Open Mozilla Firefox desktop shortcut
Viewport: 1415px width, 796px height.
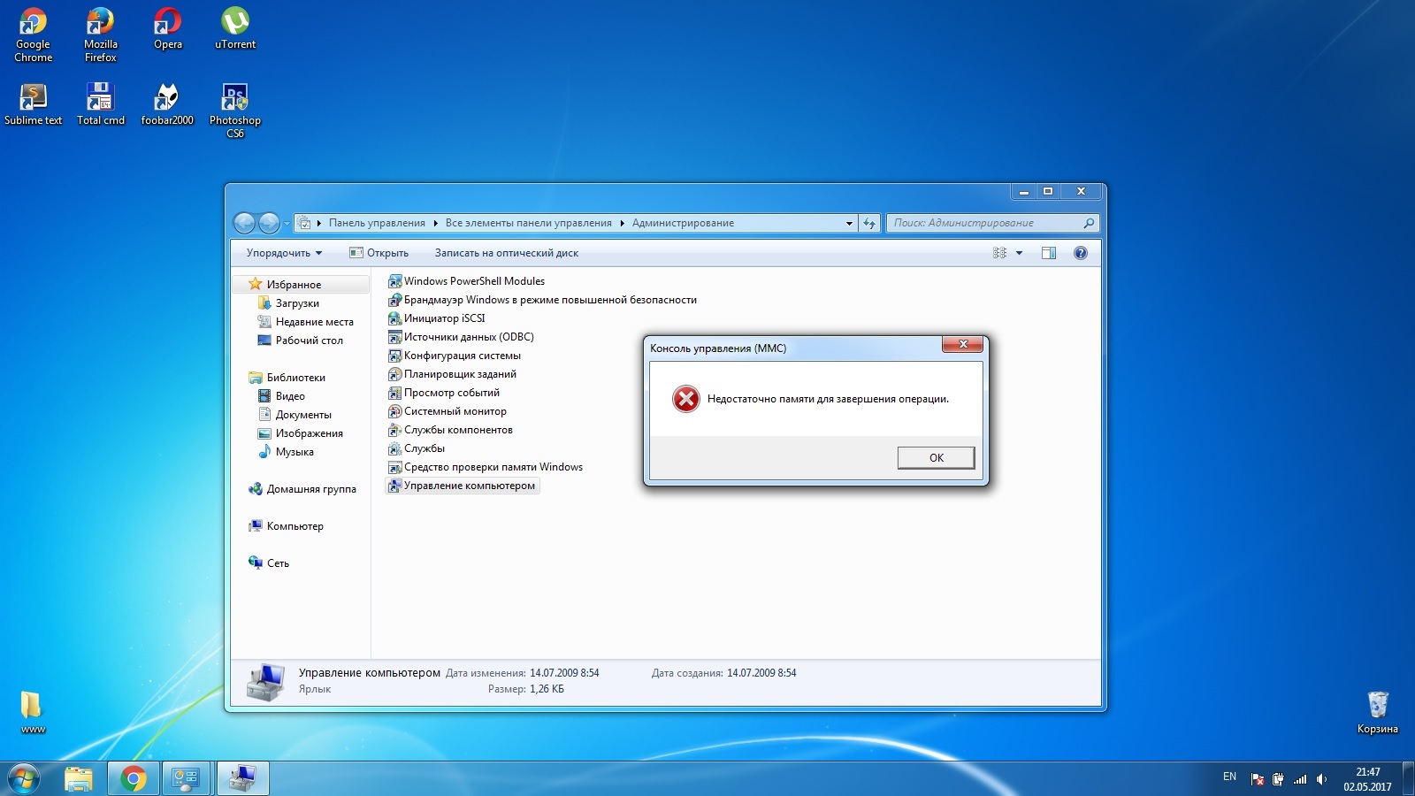click(x=100, y=35)
